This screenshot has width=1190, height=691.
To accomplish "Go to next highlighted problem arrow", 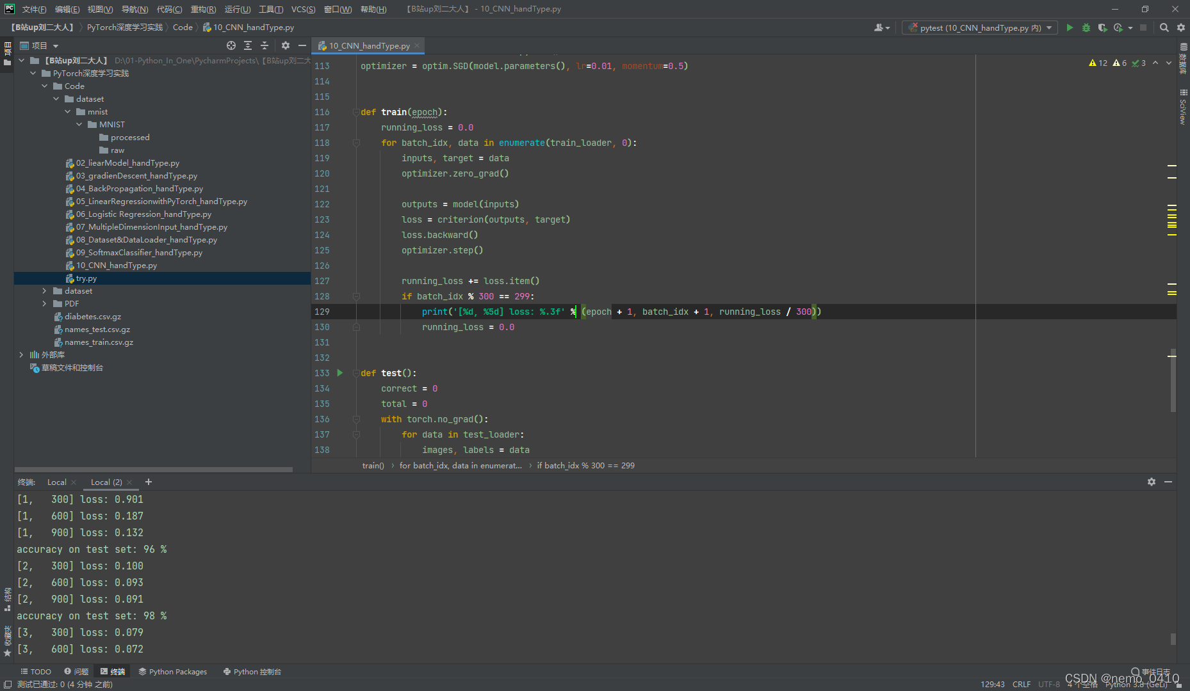I will point(1169,63).
